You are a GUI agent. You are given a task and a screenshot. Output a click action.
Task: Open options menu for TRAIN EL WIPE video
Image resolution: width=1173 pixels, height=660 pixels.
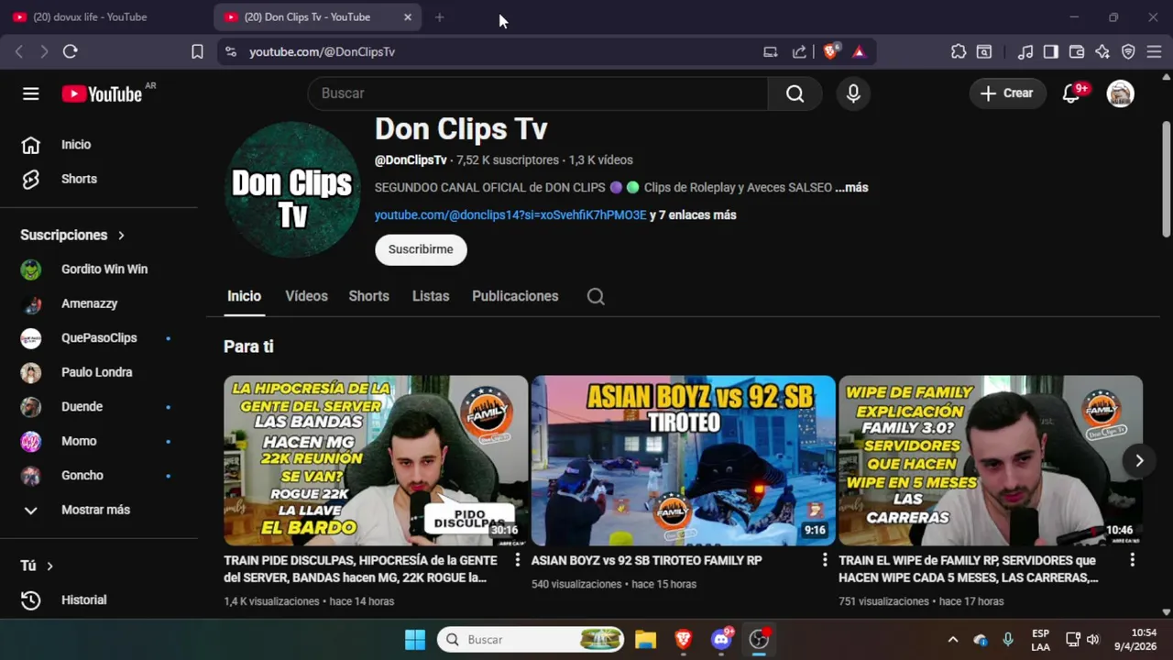pyautogui.click(x=1132, y=560)
